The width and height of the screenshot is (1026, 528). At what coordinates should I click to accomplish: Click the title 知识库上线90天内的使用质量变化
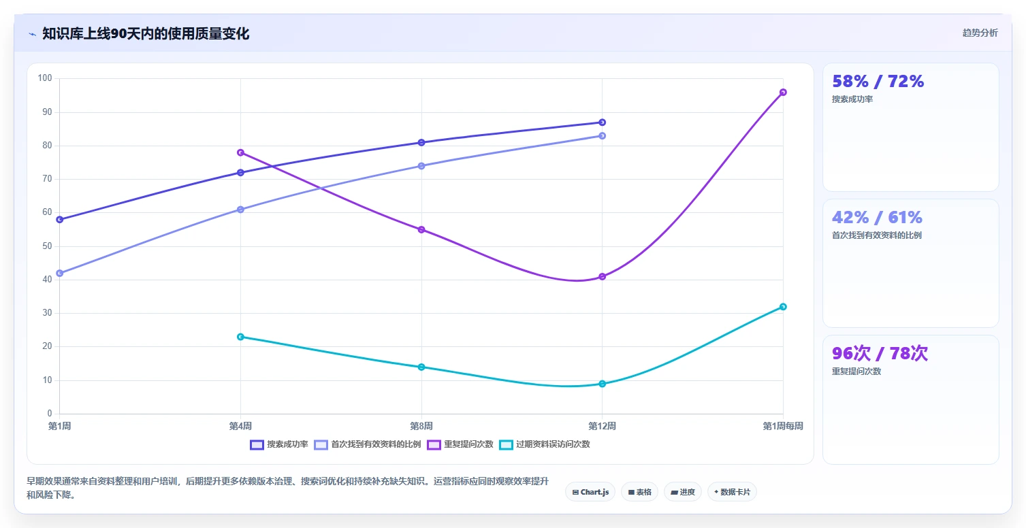click(146, 33)
